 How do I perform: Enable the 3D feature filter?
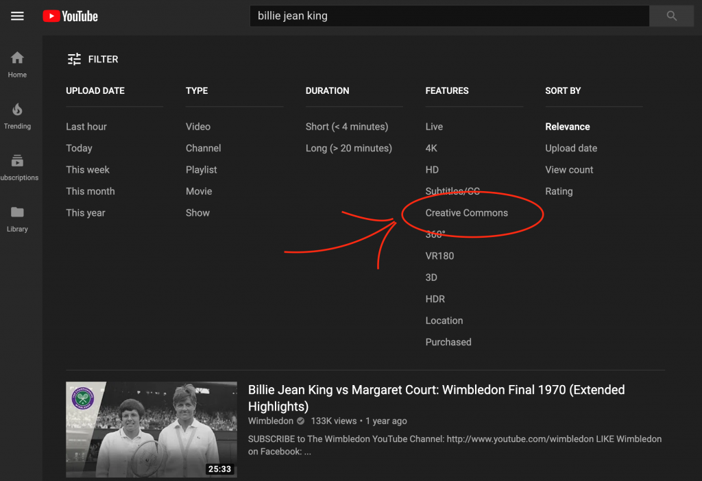431,277
